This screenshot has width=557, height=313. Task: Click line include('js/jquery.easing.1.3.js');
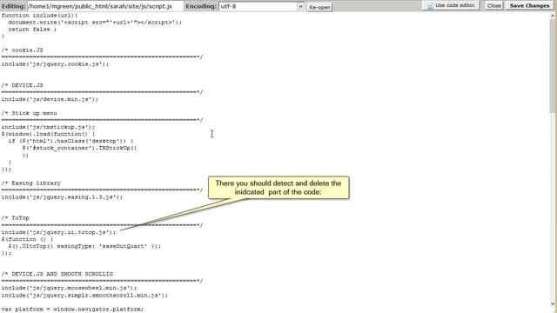(62, 197)
